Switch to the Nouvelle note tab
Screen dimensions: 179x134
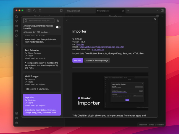click(103, 11)
